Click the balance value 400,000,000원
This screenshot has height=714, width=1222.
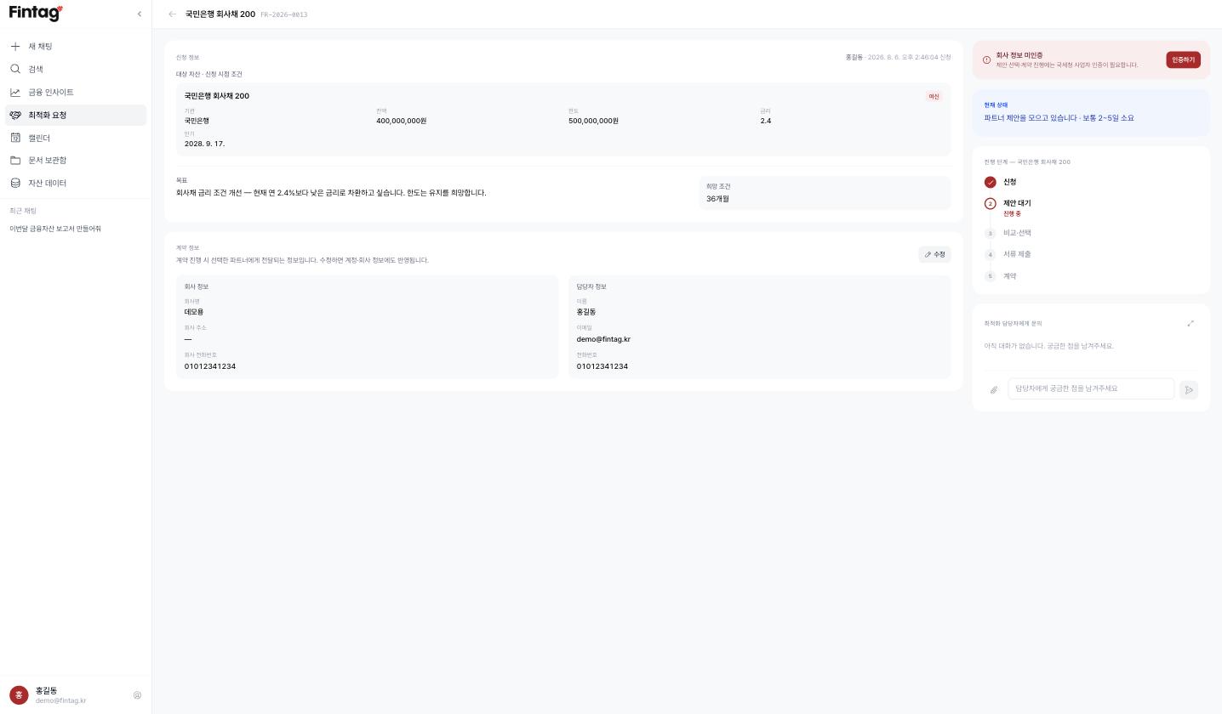pos(402,121)
